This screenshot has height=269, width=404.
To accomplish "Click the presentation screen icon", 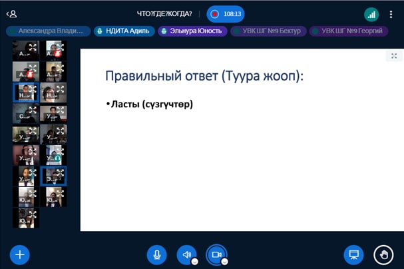I will click(353, 254).
